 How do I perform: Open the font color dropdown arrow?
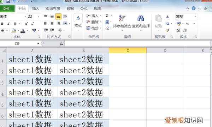coord(27,30)
